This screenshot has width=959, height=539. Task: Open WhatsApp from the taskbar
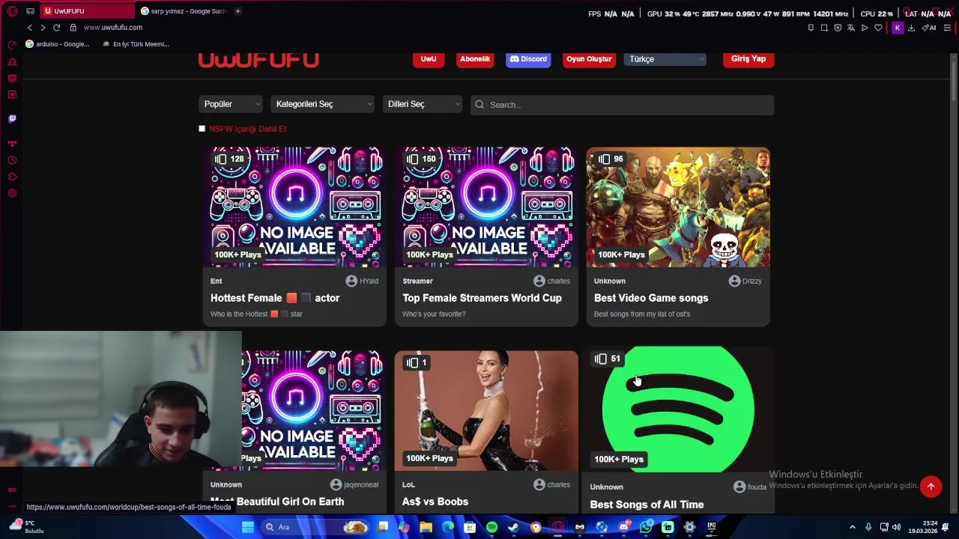(x=646, y=527)
